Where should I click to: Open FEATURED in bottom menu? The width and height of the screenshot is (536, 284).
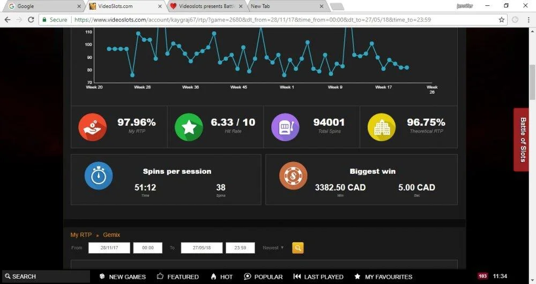tap(178, 277)
